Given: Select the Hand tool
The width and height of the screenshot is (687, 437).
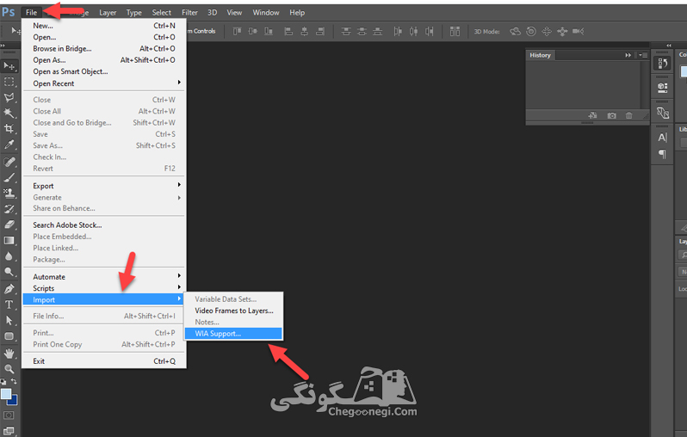Looking at the screenshot, I should coord(9,354).
